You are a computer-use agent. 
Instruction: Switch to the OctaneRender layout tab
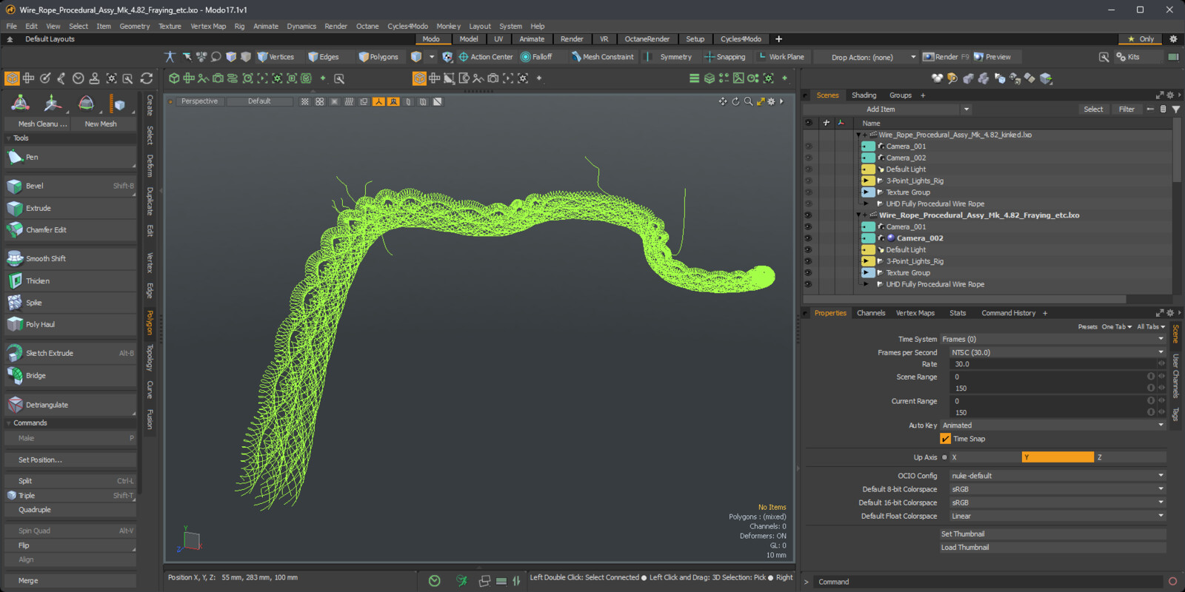[x=647, y=39]
